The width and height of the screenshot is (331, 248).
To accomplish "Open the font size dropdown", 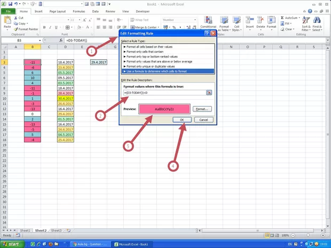I will (x=80, y=20).
